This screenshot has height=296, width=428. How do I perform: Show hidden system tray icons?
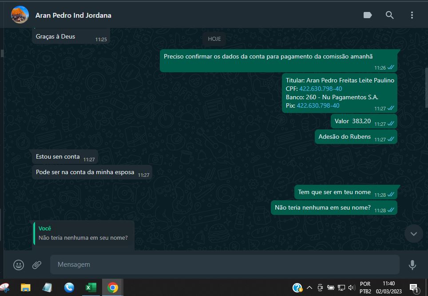[309, 288]
